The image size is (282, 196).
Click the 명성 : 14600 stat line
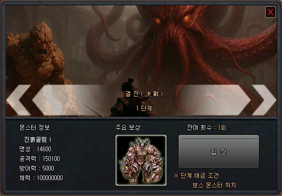click(35, 149)
